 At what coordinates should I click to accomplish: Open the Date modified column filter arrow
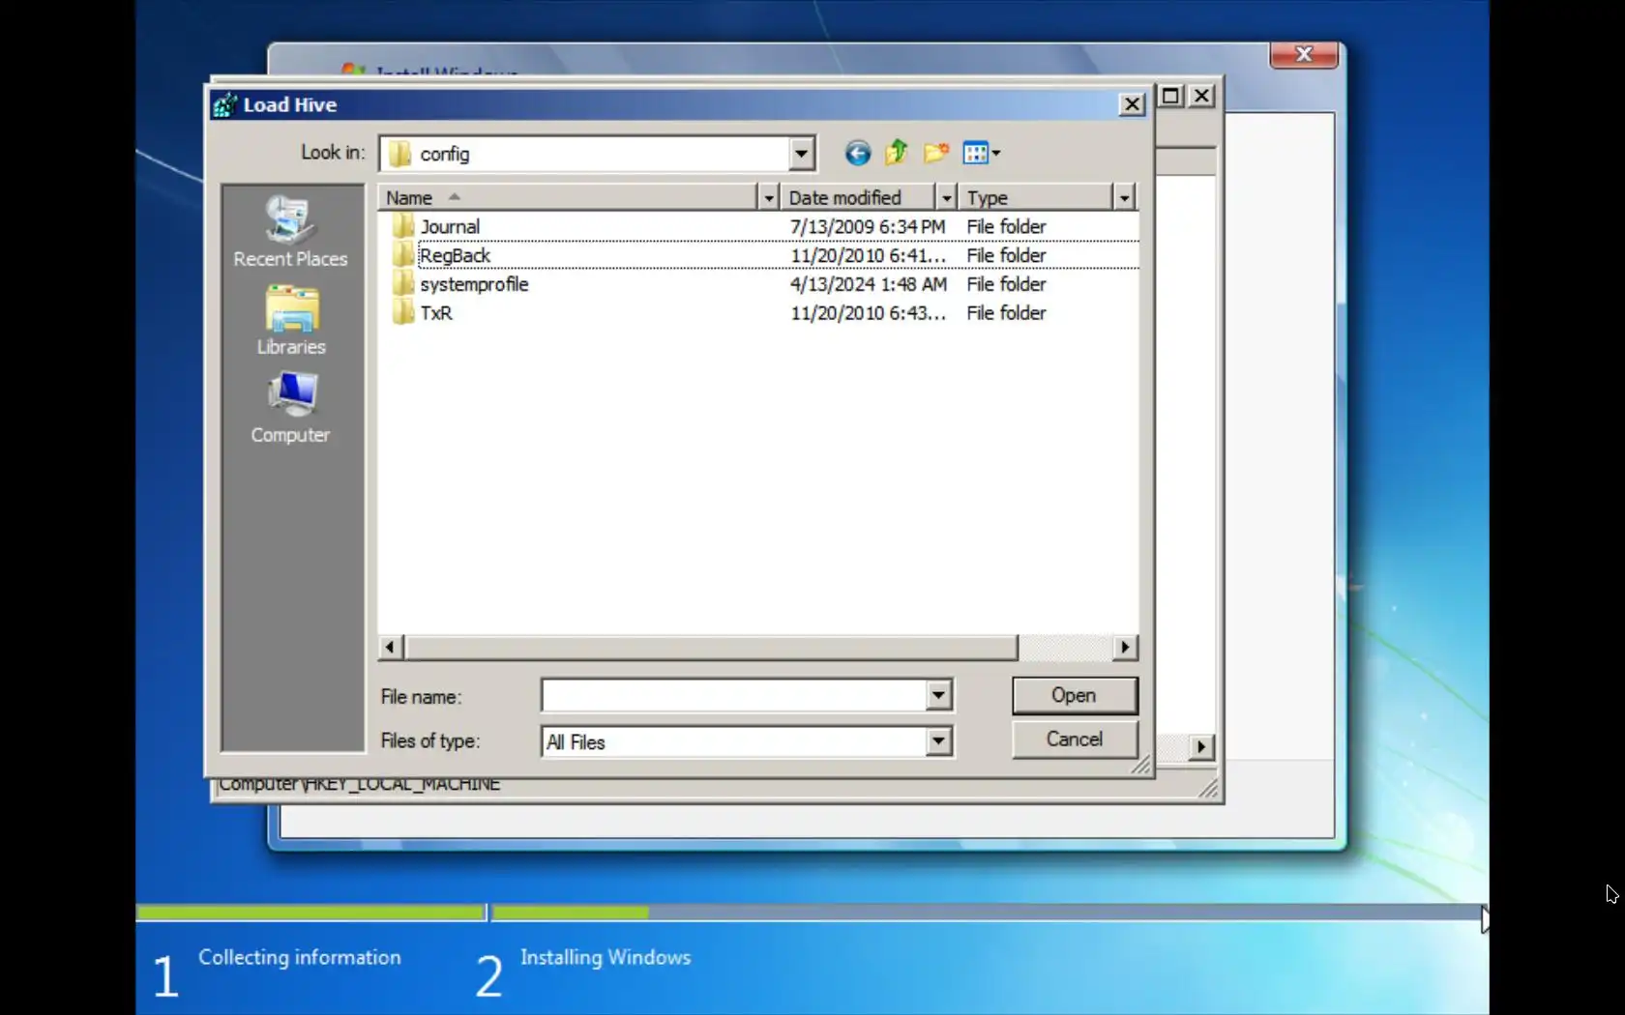946,197
